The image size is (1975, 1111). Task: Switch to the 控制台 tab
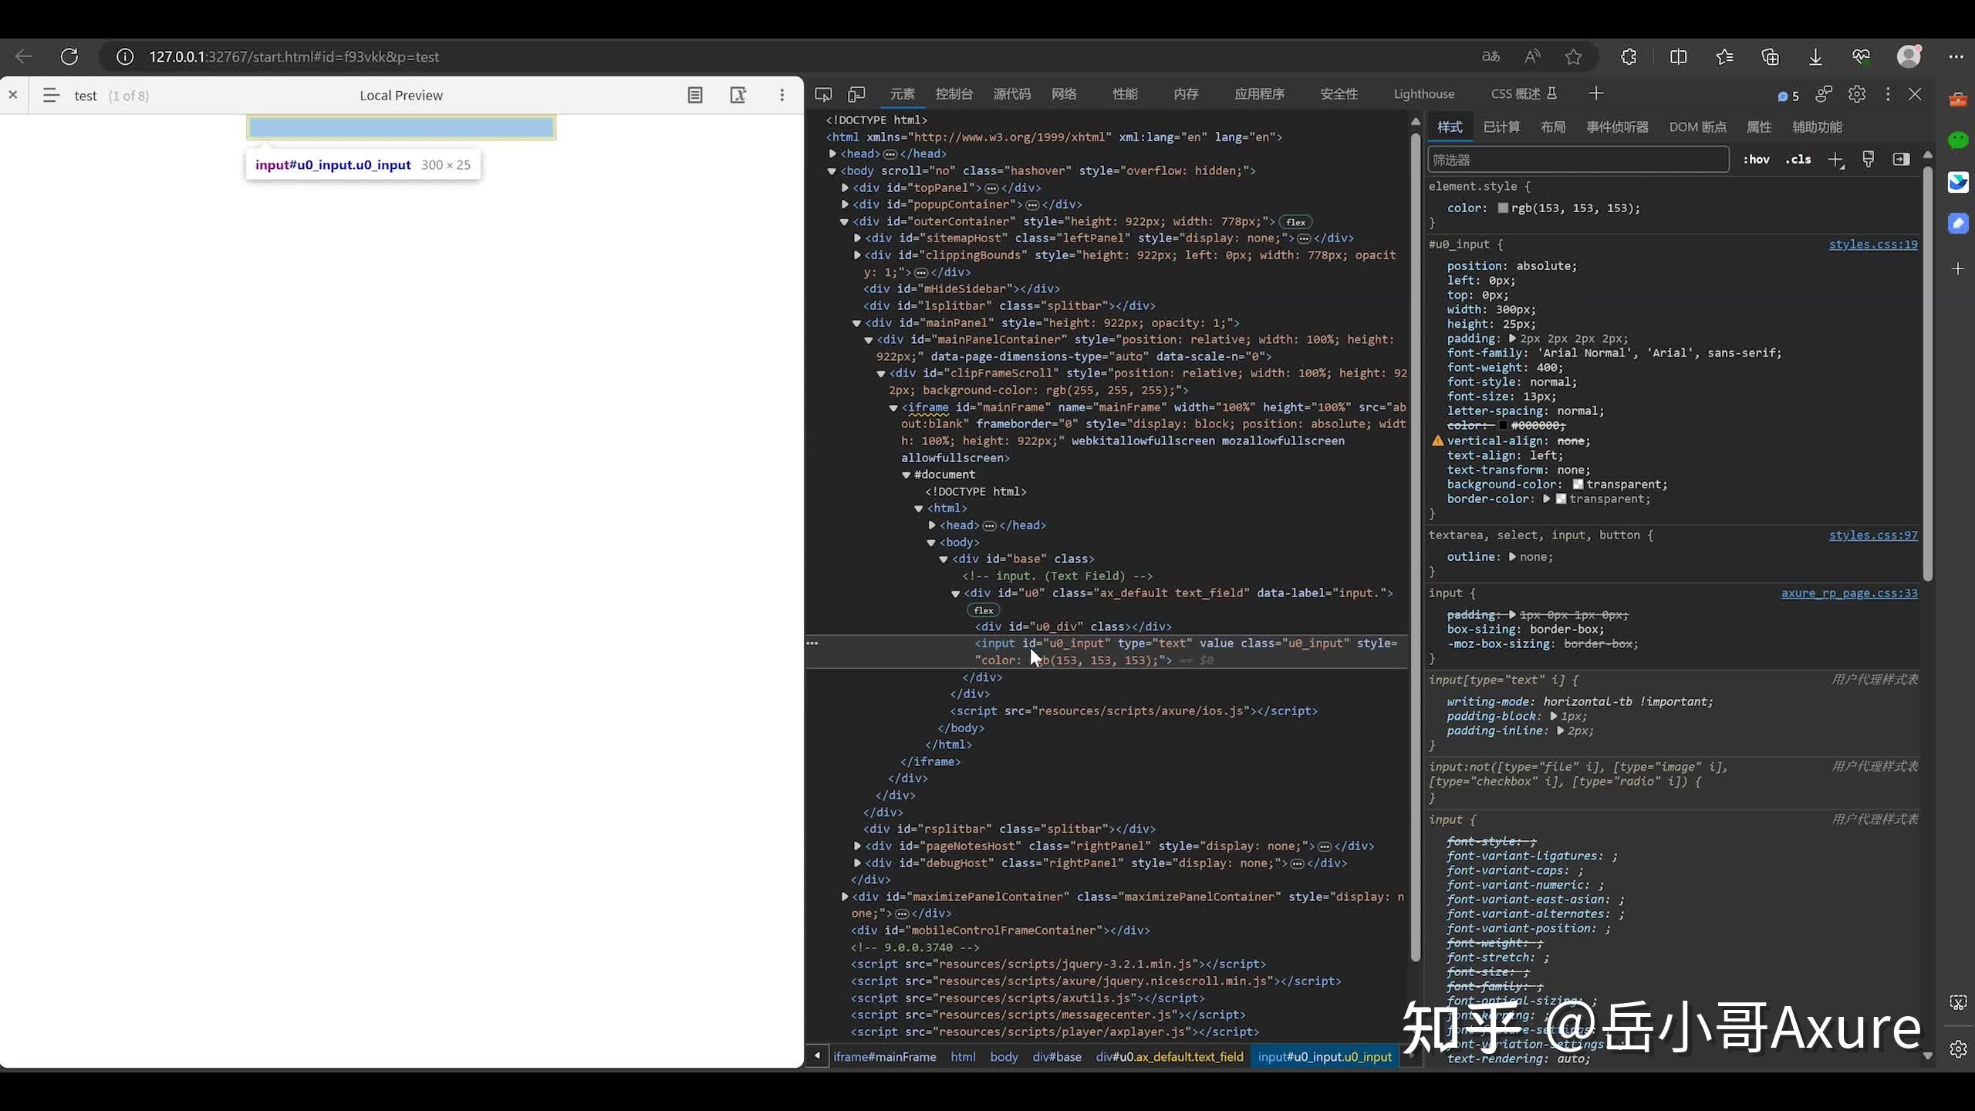point(954,94)
